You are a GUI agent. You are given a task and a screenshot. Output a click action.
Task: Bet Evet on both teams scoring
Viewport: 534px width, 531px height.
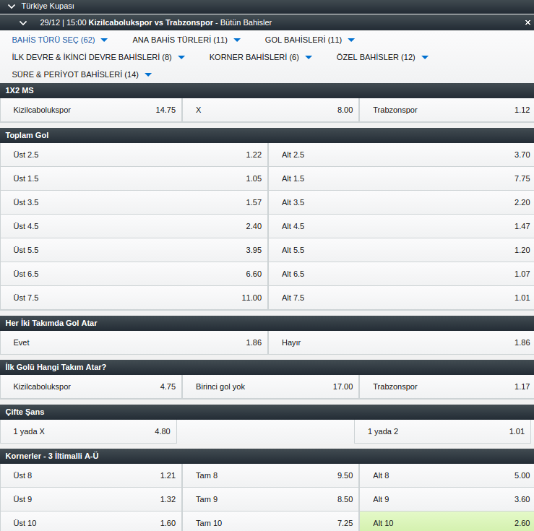(x=134, y=342)
